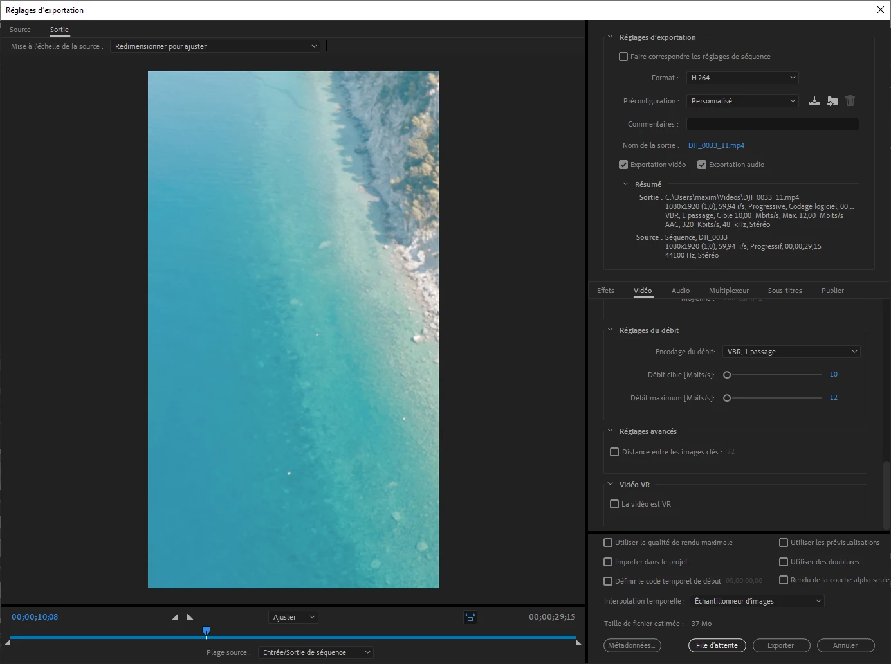
Task: Click the Exporter button
Action: pos(781,645)
